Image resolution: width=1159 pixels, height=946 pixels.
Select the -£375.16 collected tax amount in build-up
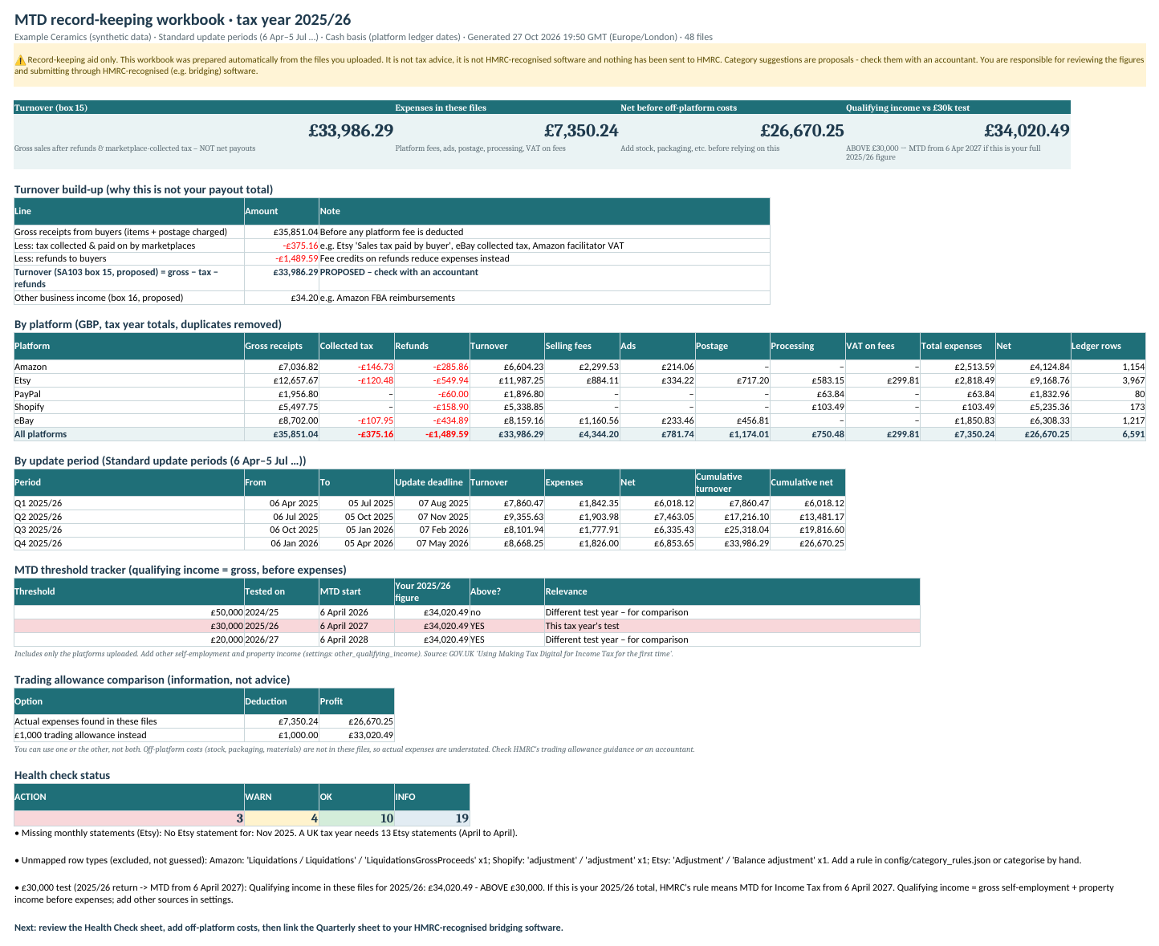click(x=282, y=246)
